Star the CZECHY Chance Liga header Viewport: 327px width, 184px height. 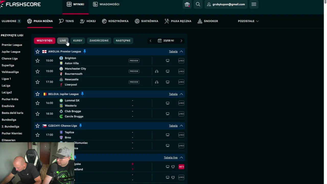38,126
